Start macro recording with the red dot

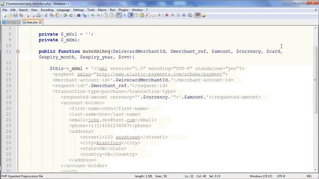click(167, 15)
